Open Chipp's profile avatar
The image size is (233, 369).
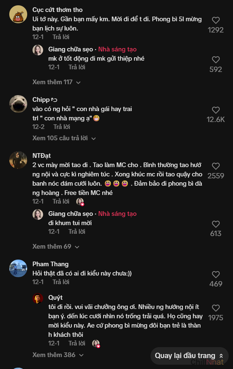tap(18, 104)
